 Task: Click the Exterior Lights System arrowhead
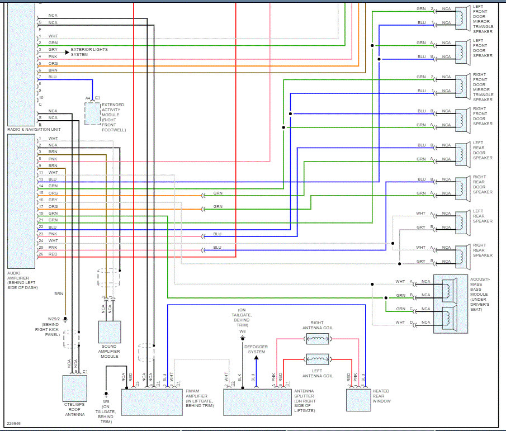tap(67, 52)
